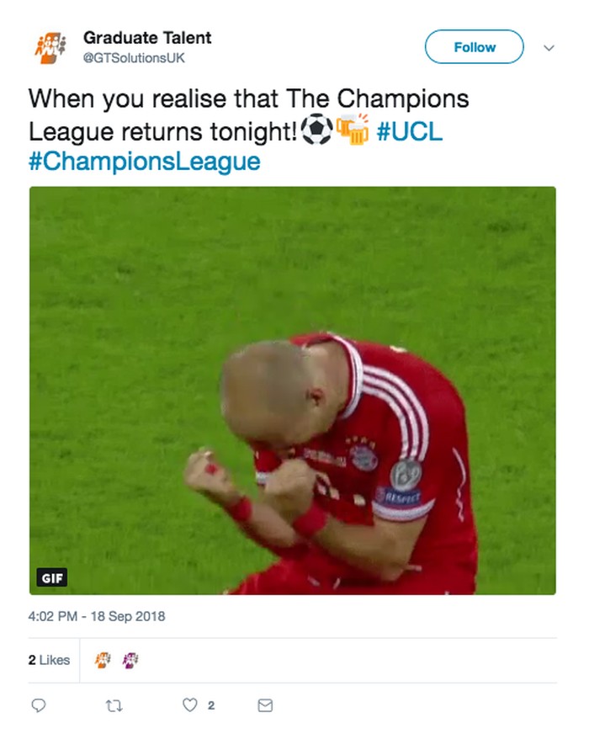The height and width of the screenshot is (739, 589).
Task: Open the 4:02 PM - 18 Sep 2018 timestamp
Action: 97,616
